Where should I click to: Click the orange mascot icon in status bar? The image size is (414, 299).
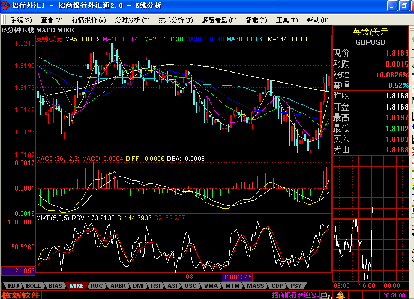pos(340,295)
